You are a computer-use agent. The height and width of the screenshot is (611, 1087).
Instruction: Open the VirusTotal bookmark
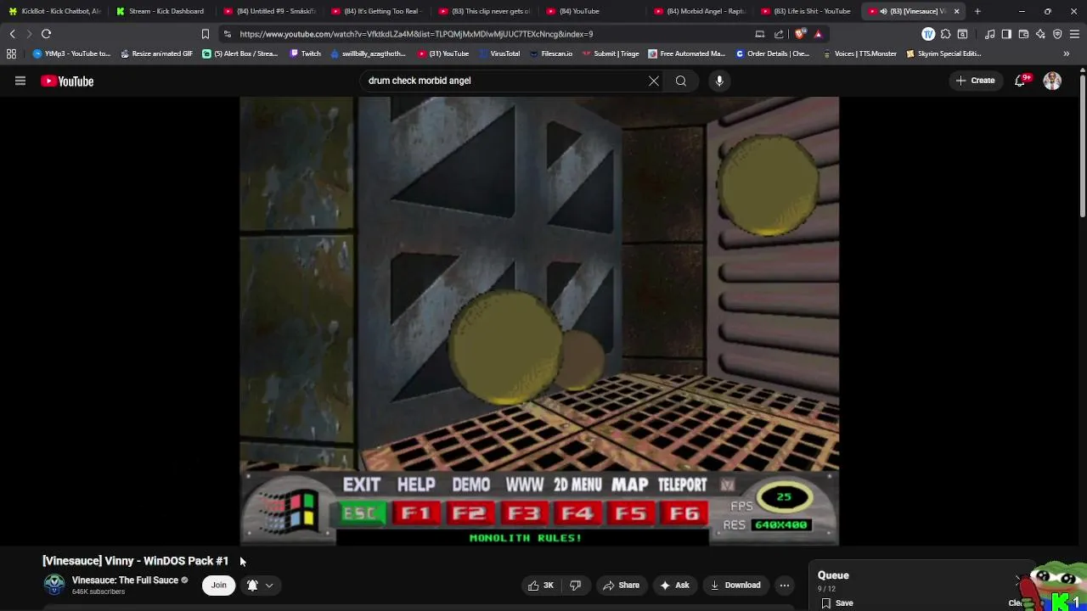pos(499,53)
